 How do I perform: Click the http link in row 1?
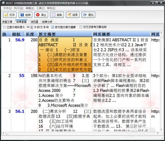155,40
